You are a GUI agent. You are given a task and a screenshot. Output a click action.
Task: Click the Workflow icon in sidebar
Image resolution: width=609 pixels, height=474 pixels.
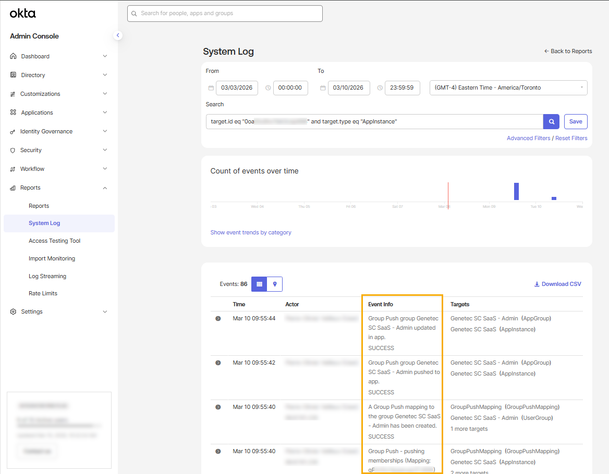pyautogui.click(x=13, y=169)
